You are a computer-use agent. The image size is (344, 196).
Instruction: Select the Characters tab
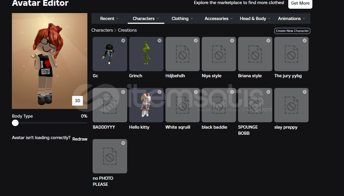pos(146,19)
